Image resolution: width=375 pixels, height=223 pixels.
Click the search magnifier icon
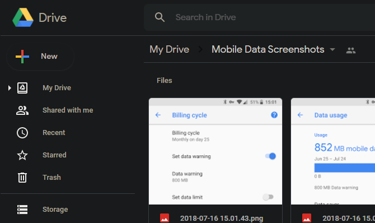click(x=160, y=17)
